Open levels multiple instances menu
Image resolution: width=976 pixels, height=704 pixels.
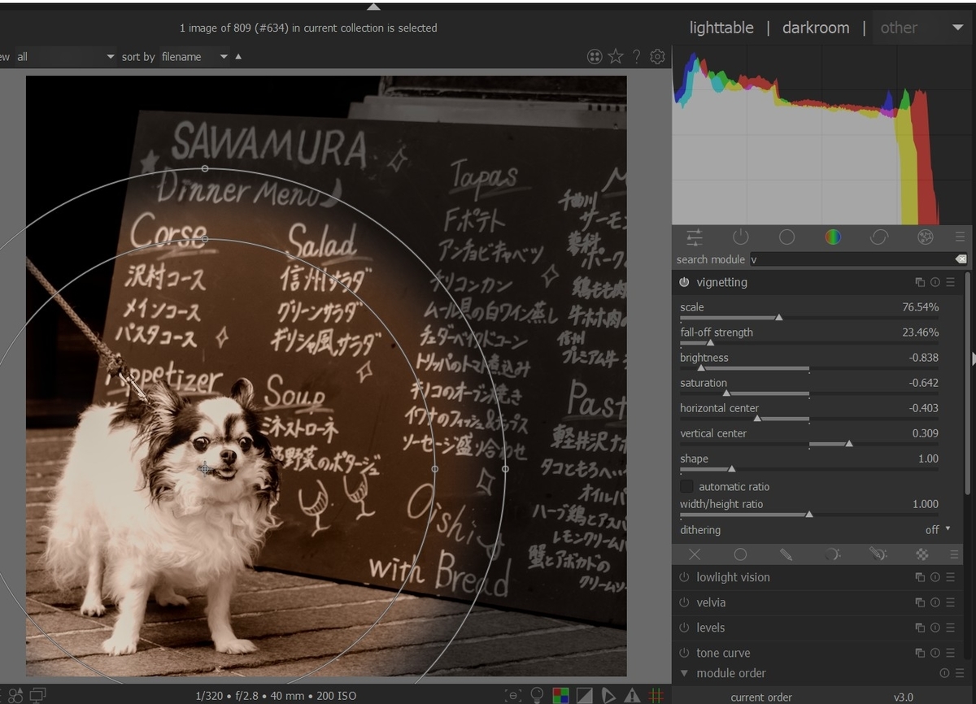click(920, 628)
